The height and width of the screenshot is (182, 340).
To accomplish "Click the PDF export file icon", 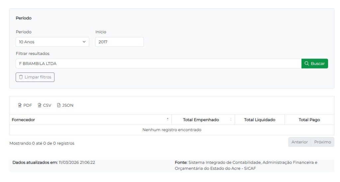I will pos(20,105).
